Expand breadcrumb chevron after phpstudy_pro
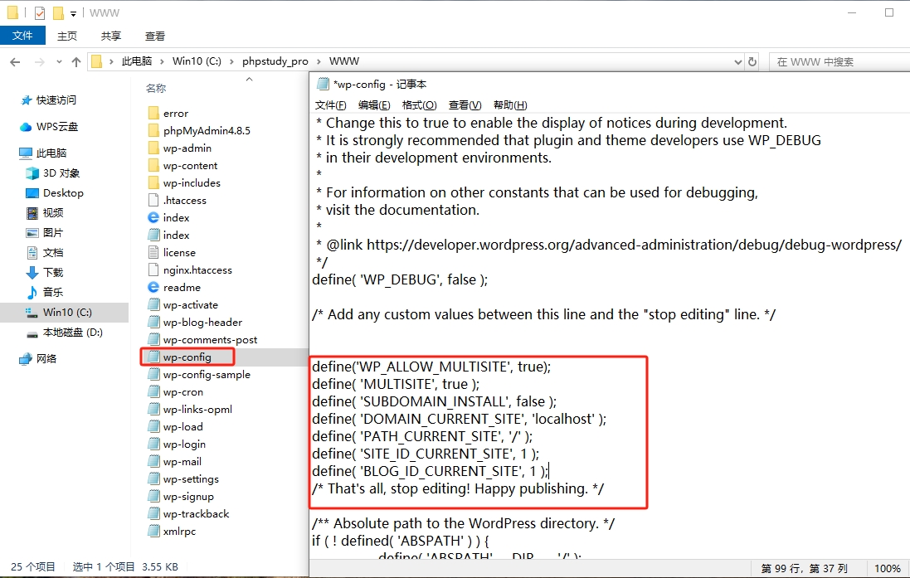 click(319, 61)
